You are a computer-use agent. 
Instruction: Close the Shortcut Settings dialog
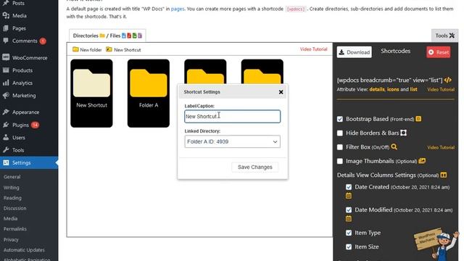[281, 92]
